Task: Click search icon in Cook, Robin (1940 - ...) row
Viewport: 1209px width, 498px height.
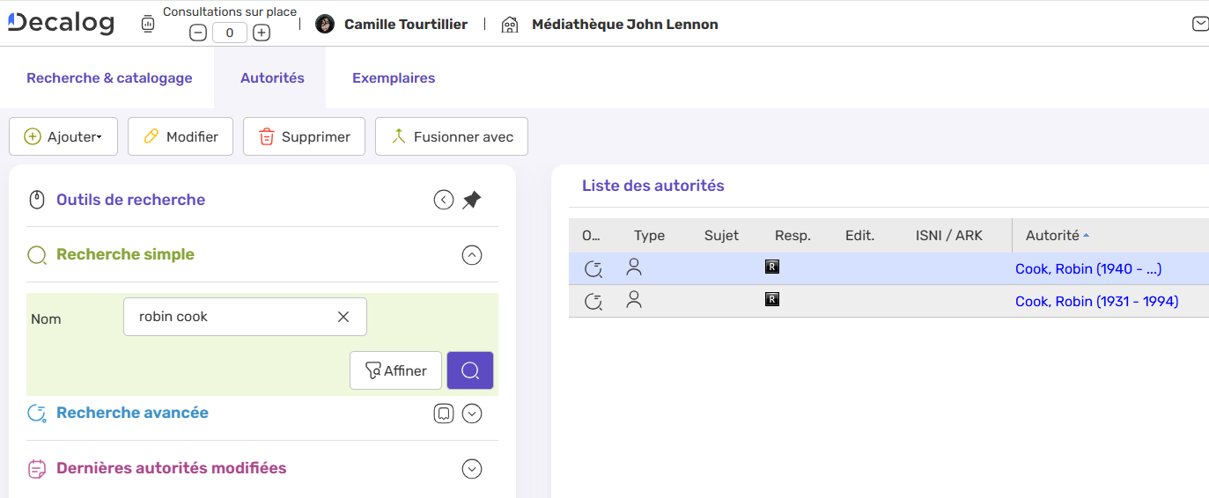Action: (593, 269)
